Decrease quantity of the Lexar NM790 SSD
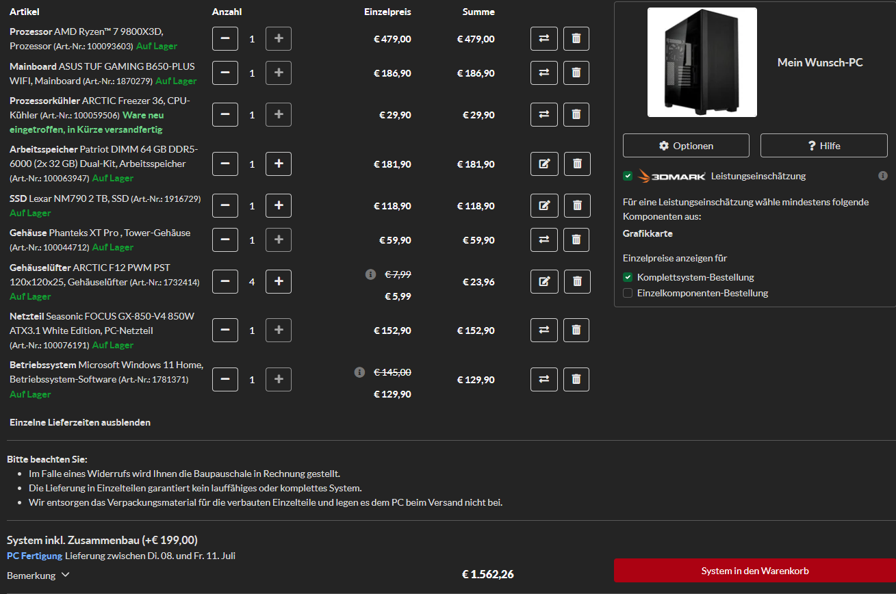Viewport: 896px width, 594px height. (225, 205)
